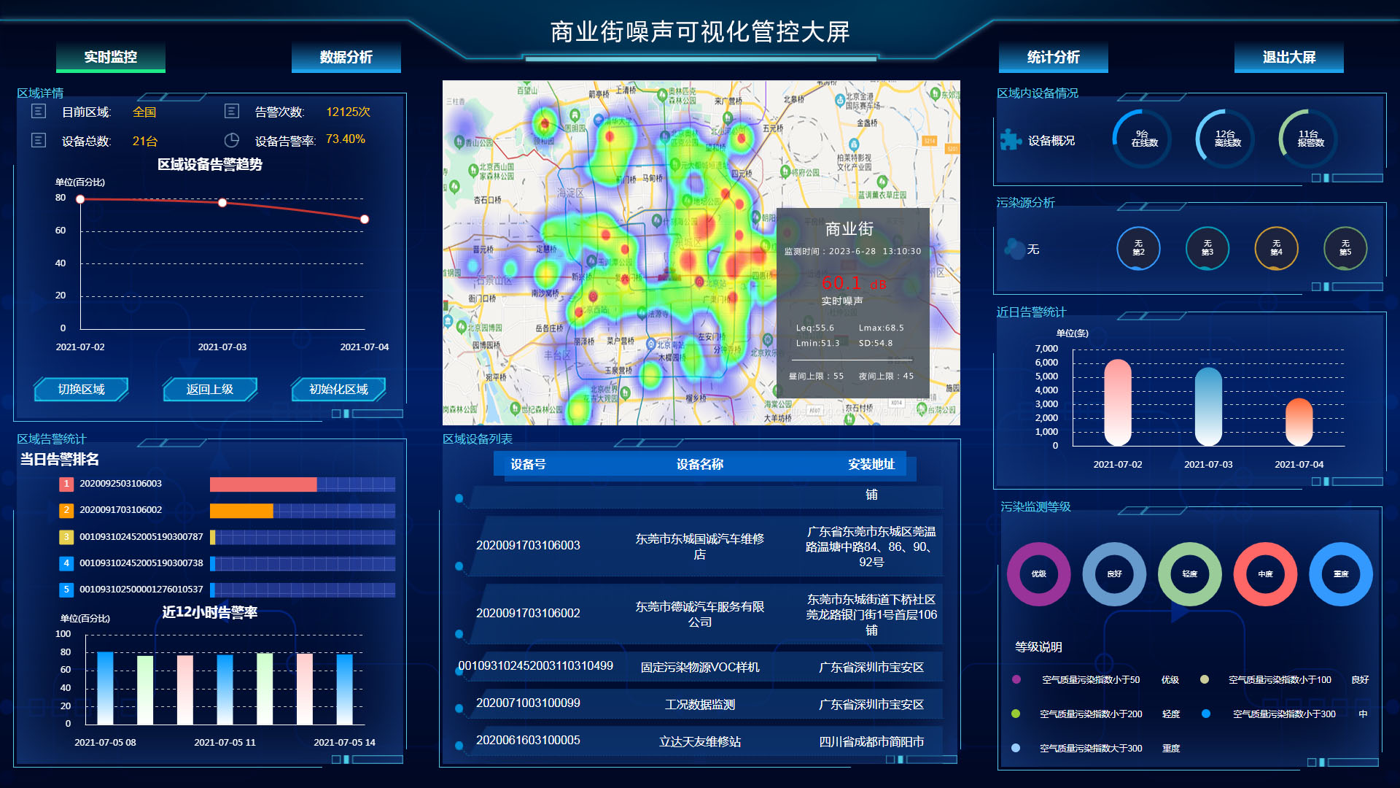Click rank badge 2 in 当日告警排名

point(66,510)
